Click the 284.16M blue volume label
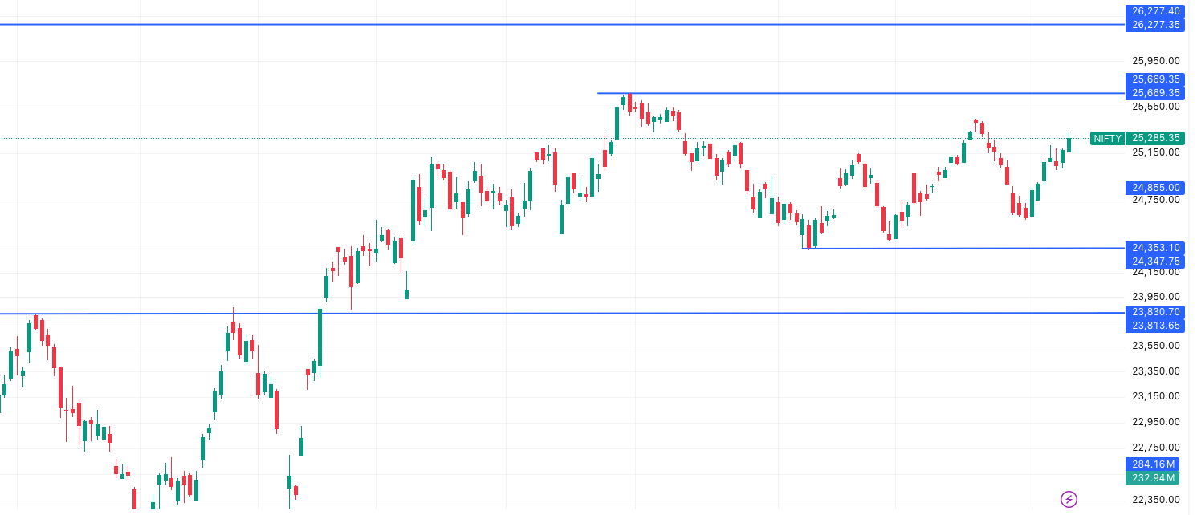1197x515 pixels. (x=1155, y=464)
